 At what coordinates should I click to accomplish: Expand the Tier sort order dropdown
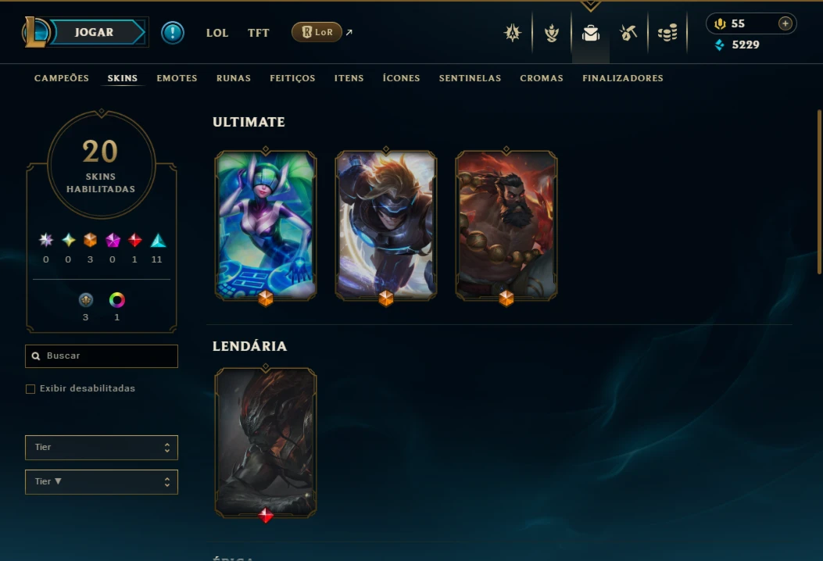pyautogui.click(x=102, y=482)
